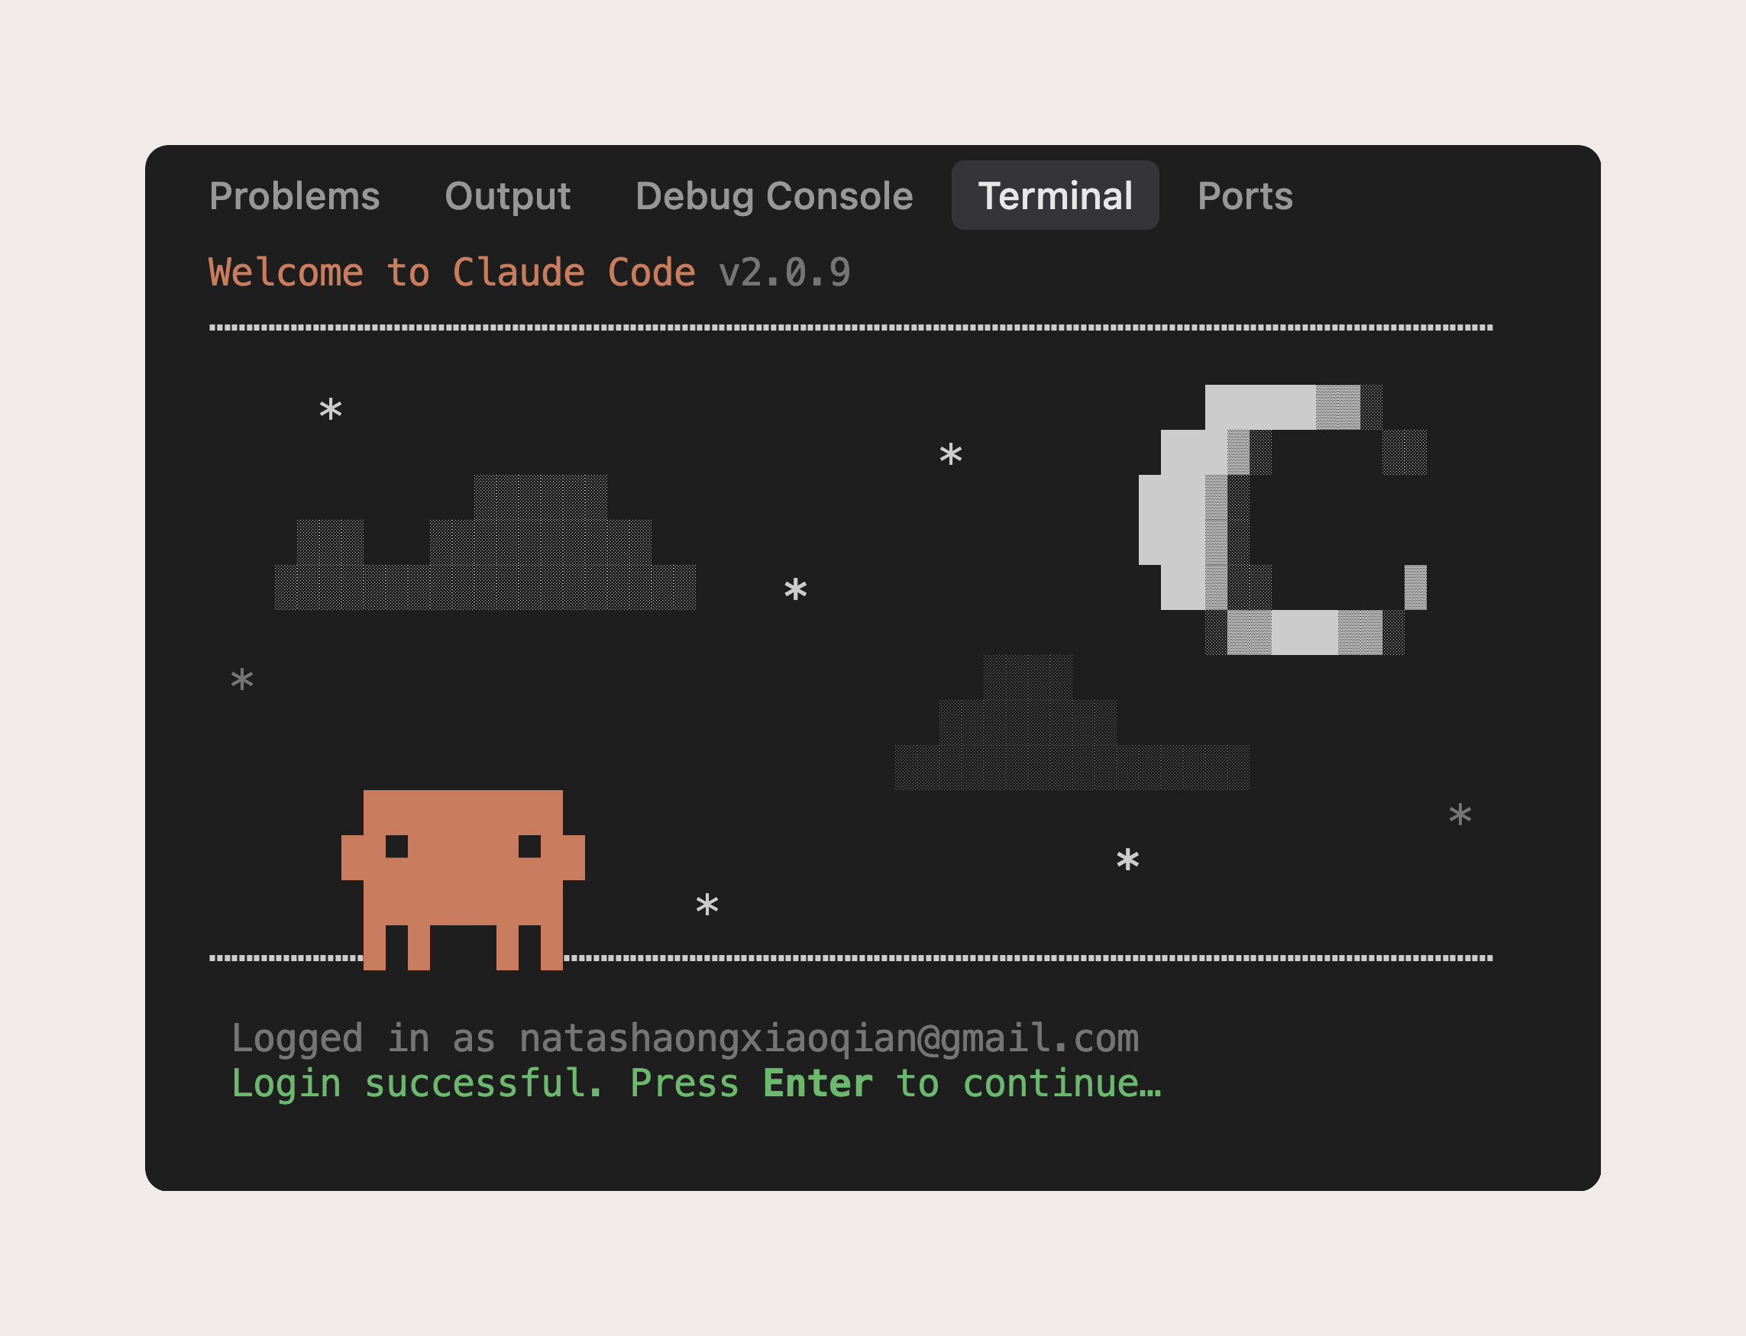Switch to the Ports tab
Screen dimensions: 1746x1336
click(1245, 195)
